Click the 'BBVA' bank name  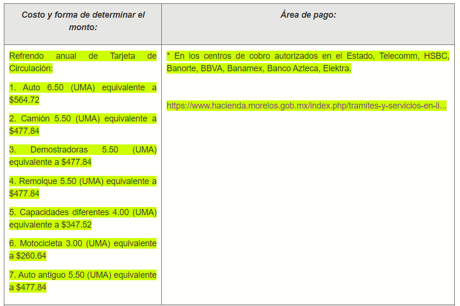coord(211,68)
